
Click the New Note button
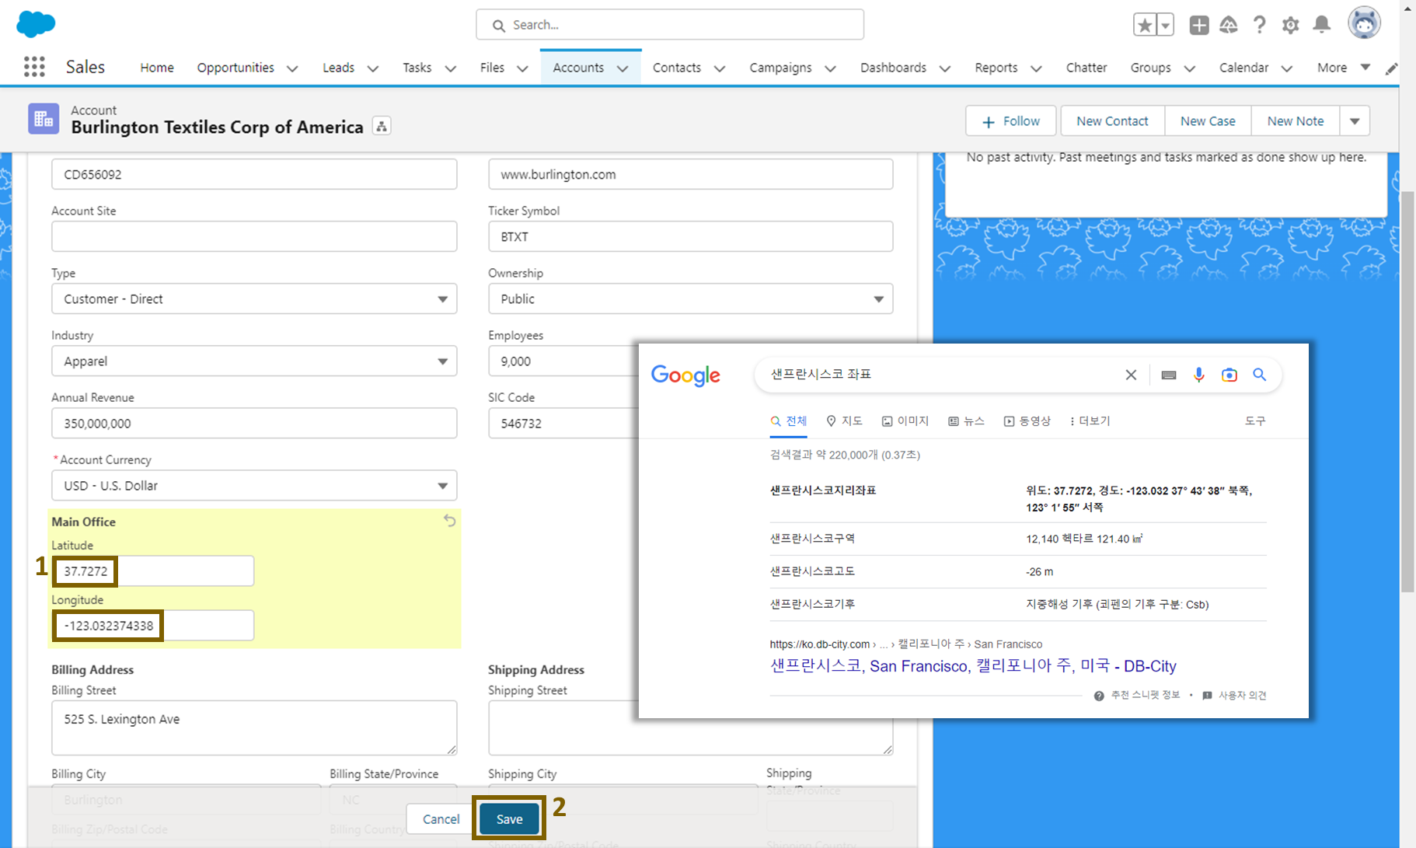pyautogui.click(x=1296, y=120)
